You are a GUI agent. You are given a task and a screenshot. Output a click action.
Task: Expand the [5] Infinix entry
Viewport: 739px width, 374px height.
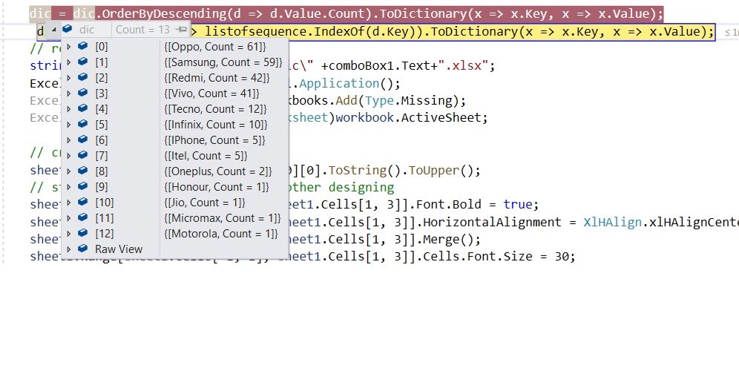click(x=69, y=124)
